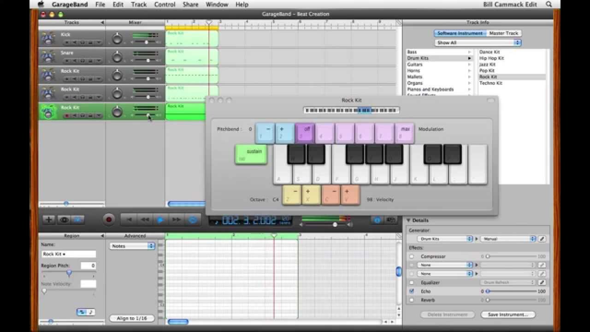Click Modulation off key
590x332 pixels.
click(x=305, y=133)
